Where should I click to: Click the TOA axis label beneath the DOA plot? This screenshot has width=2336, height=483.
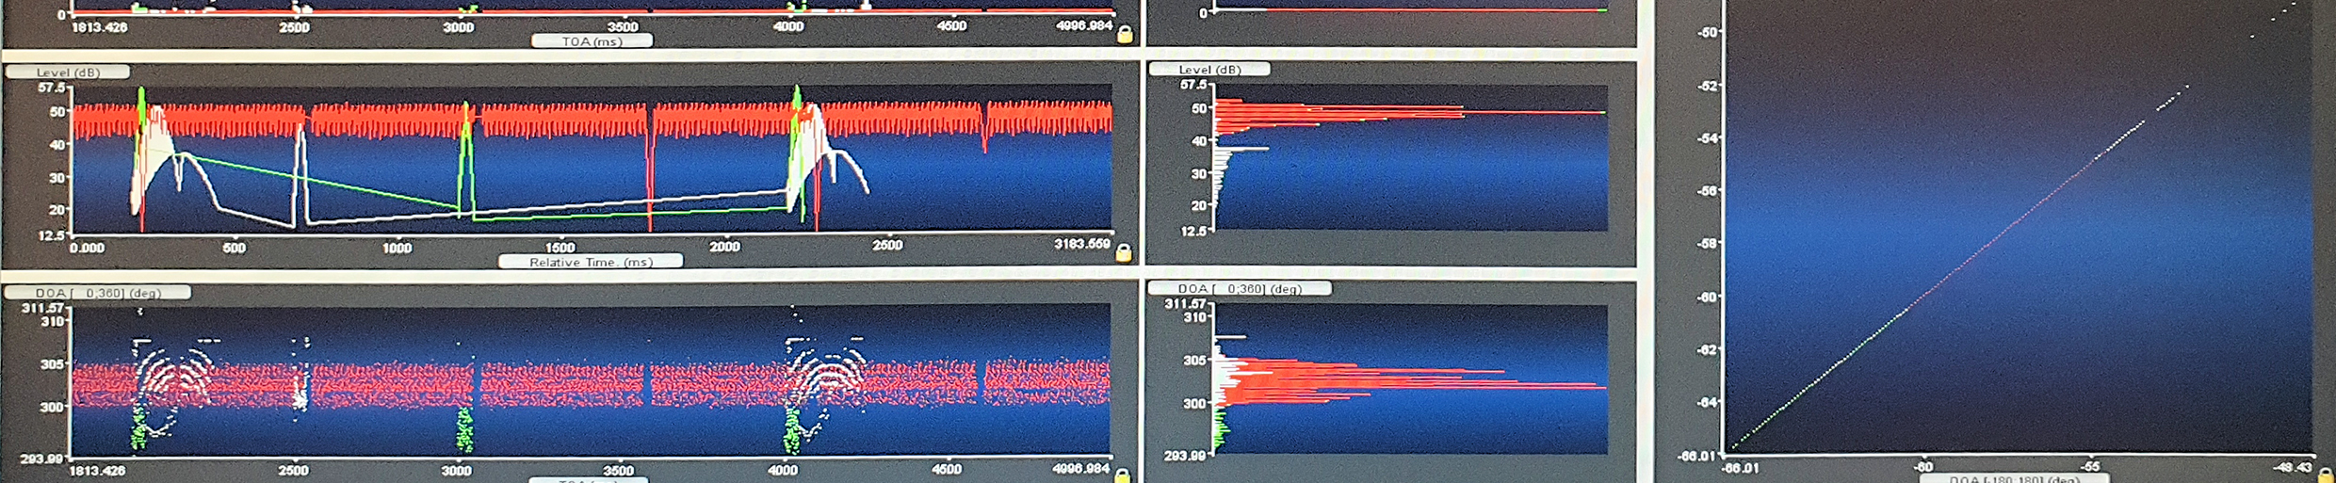588,480
